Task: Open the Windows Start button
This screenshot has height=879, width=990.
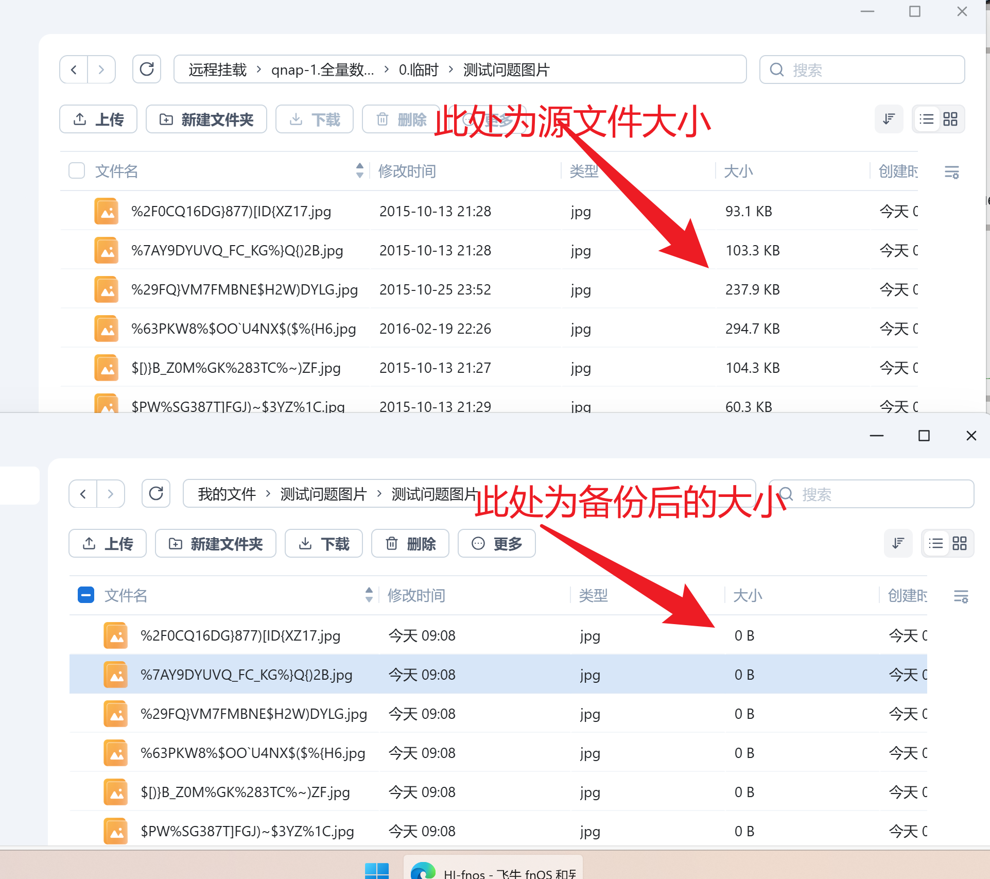Action: [x=376, y=871]
